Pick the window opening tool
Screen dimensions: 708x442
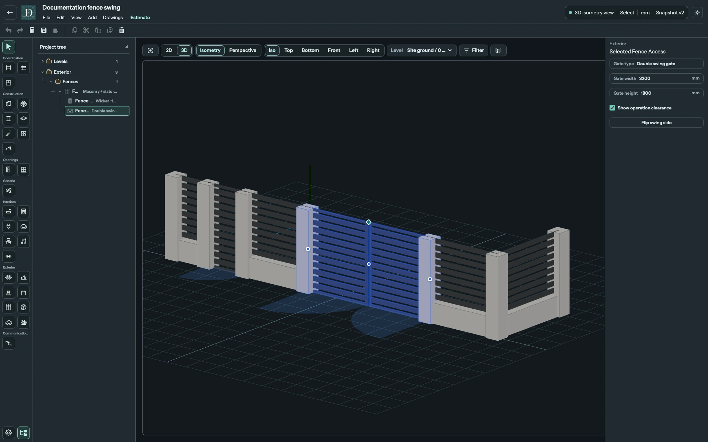tap(24, 170)
